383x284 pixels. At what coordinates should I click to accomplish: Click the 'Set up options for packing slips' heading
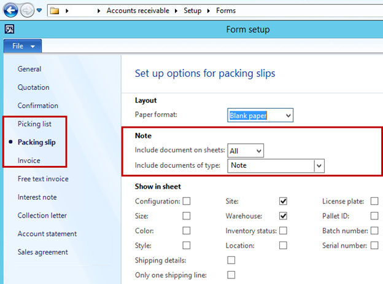(205, 73)
